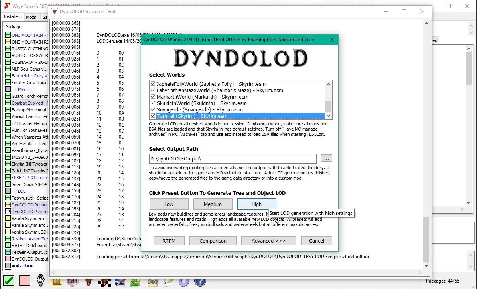Screen dimensions: 477x289
Task: Click the green plus icon beside SKSE 1.7.3 Scripts
Action: point(8,178)
